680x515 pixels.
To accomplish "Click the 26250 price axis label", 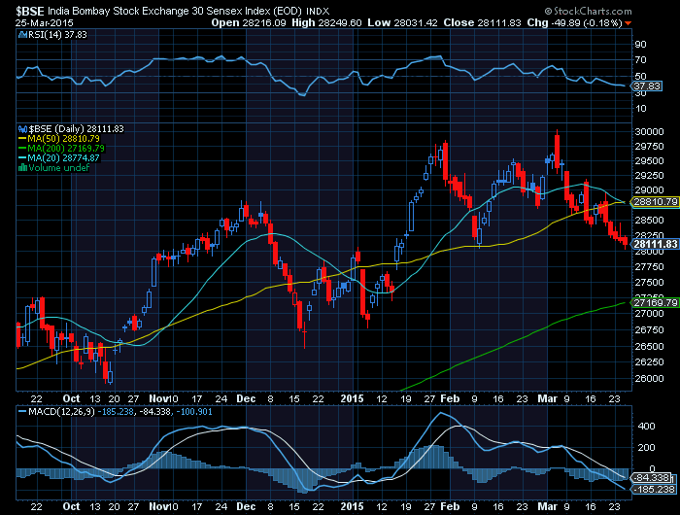I will pyautogui.click(x=649, y=361).
